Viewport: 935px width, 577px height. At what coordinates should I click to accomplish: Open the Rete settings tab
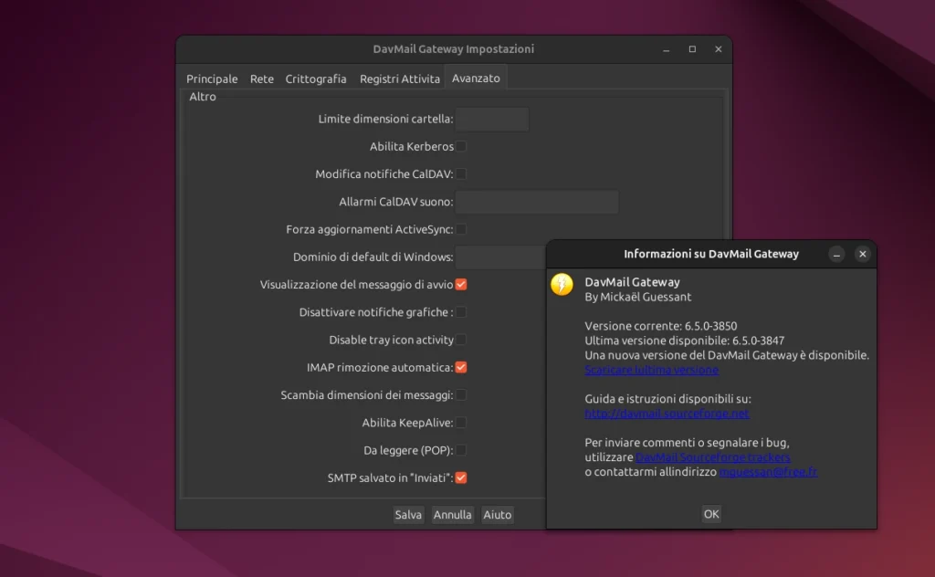pos(262,79)
